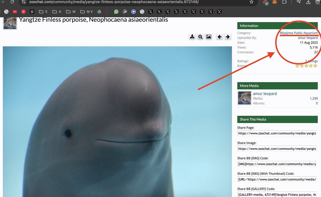Go to next media with right arrow
The height and width of the screenshot is (197, 321).
pyautogui.click(x=228, y=37)
